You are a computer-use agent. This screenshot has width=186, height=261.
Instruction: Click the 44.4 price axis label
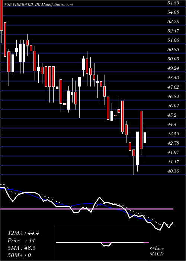click(172, 124)
